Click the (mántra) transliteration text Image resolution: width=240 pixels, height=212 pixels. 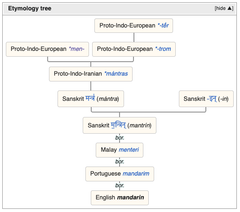(108, 99)
